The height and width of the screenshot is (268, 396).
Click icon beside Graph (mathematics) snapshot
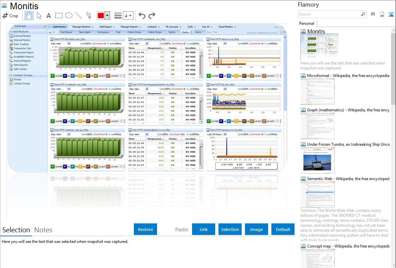(x=303, y=110)
